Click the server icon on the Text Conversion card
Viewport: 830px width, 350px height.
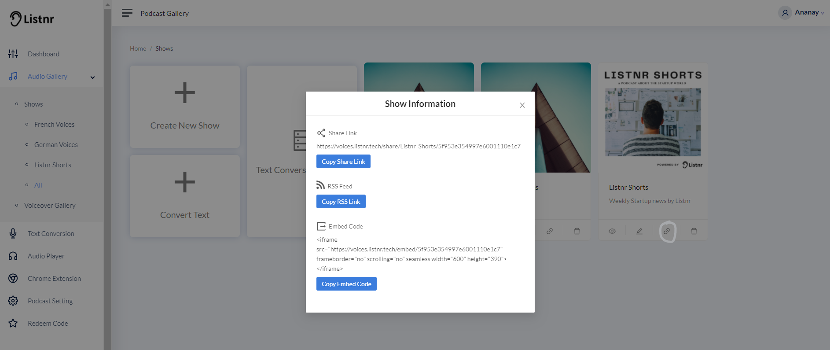pos(300,140)
